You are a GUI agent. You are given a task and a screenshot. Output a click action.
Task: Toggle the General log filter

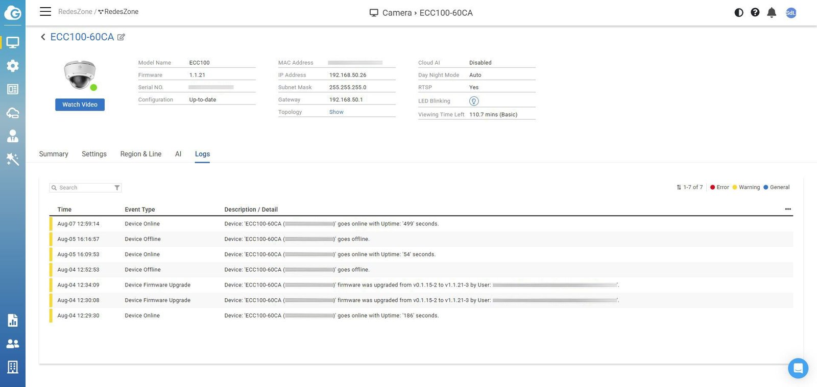pyautogui.click(x=776, y=187)
